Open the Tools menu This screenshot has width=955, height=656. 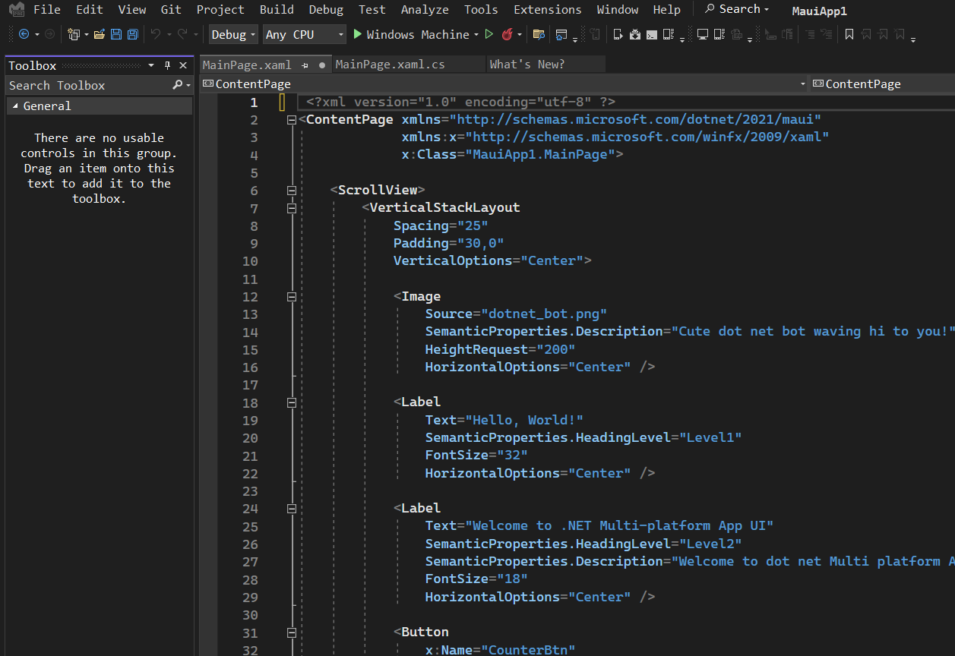click(x=481, y=10)
